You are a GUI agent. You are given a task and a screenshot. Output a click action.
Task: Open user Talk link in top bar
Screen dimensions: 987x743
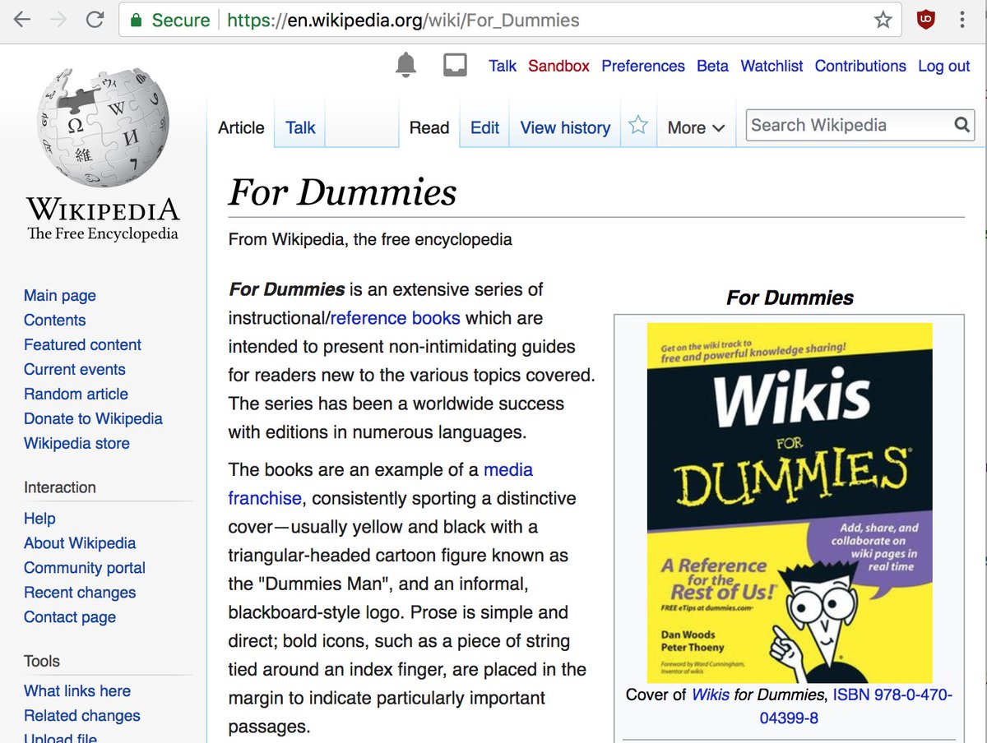[503, 66]
